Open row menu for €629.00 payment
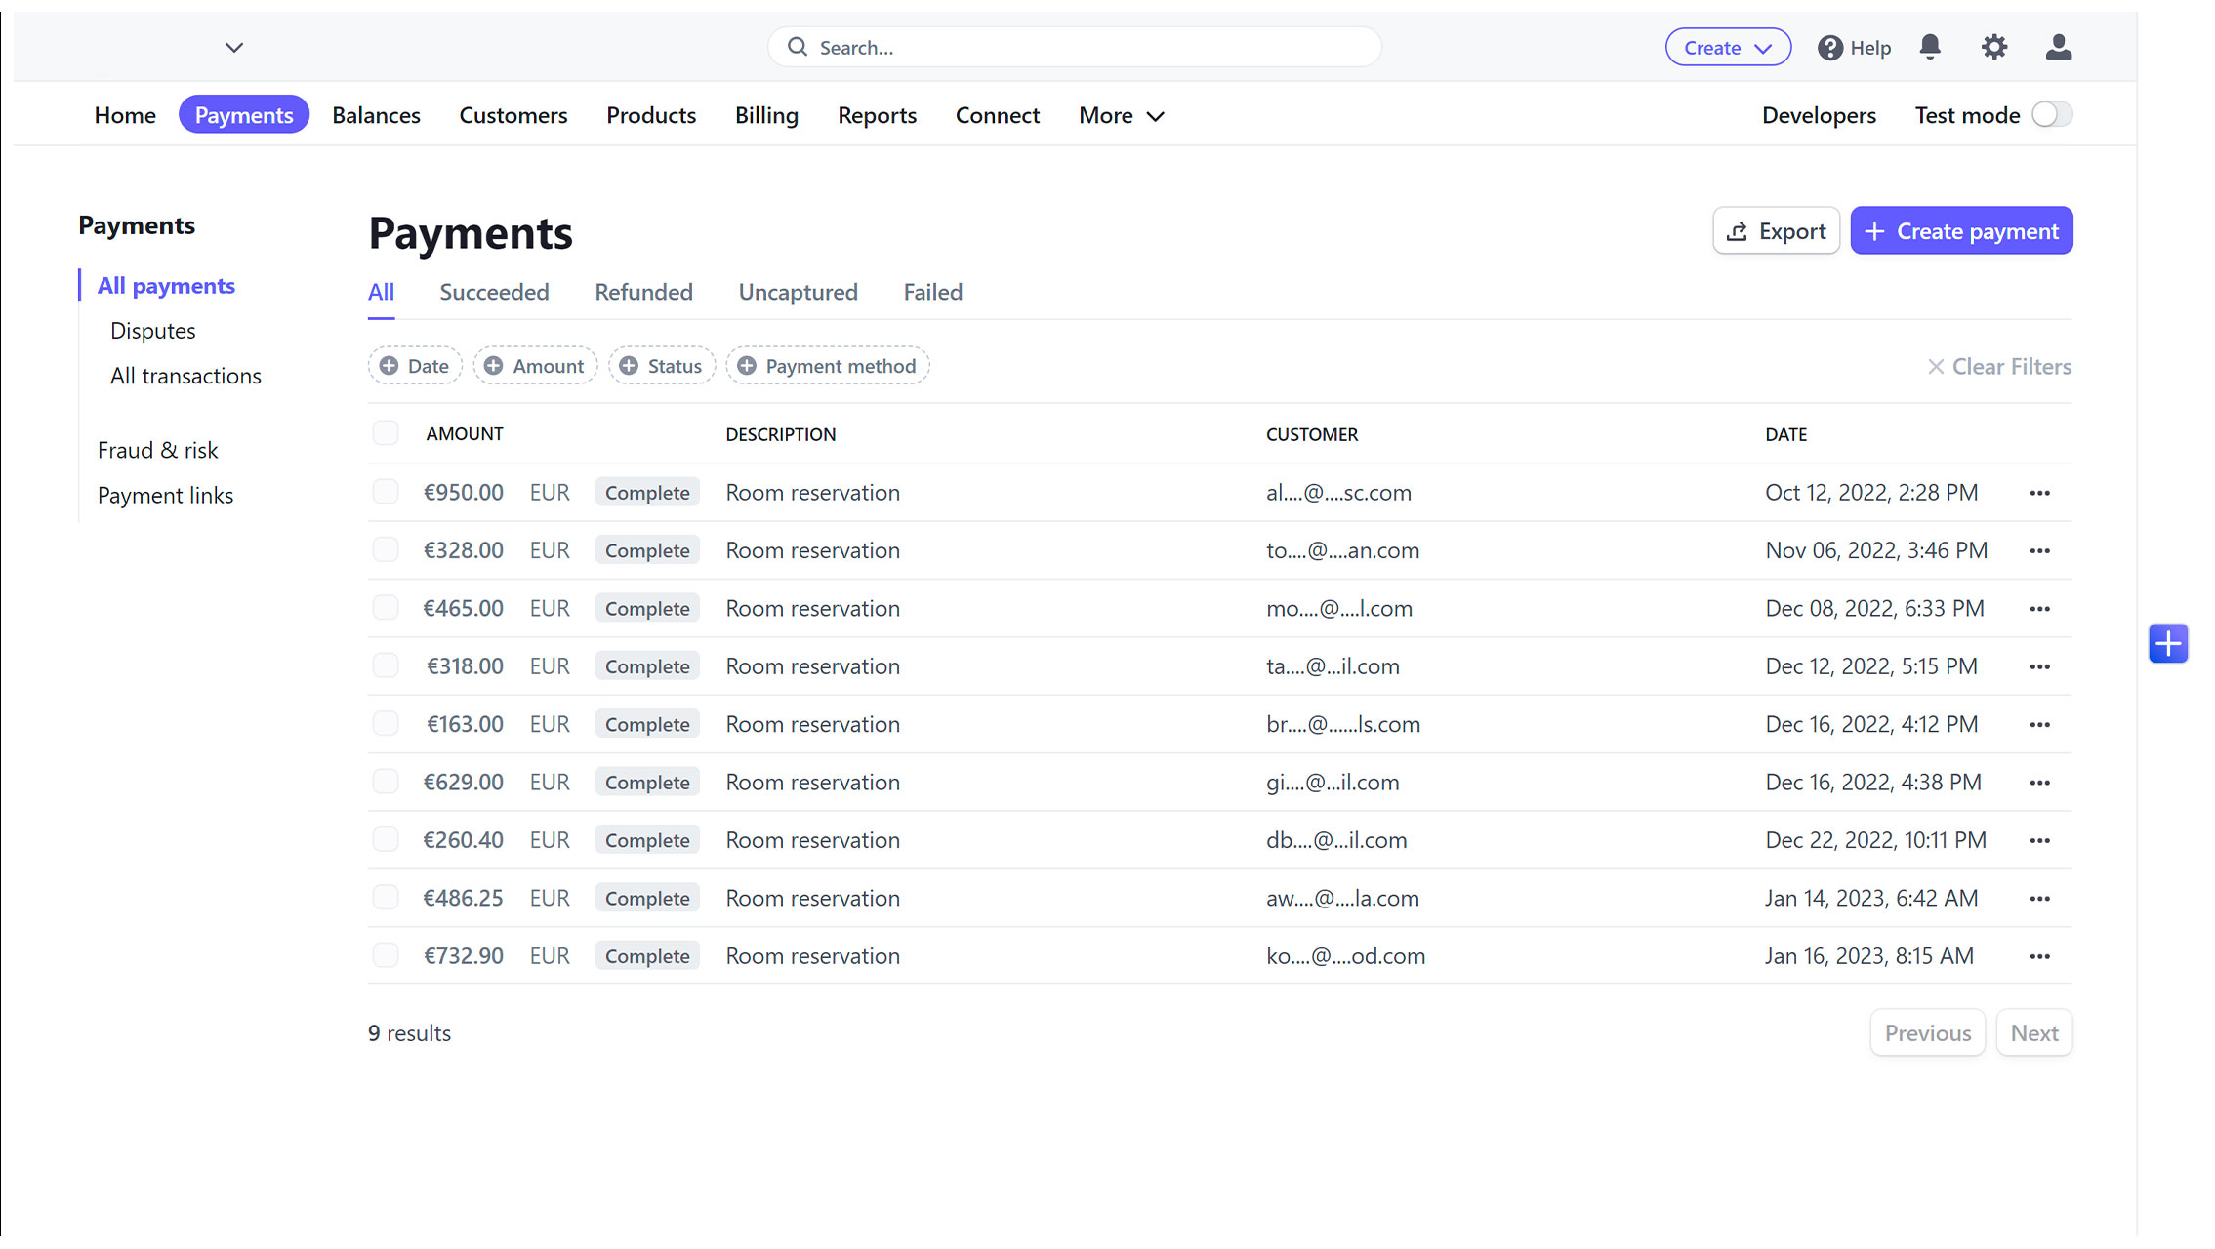Viewport: 2215px width, 1249px height. 2039,783
